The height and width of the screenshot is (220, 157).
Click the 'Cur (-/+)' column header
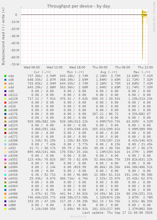[x=42, y=72]
